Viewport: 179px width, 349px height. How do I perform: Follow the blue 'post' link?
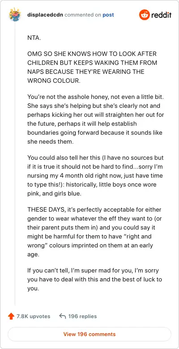108,15
